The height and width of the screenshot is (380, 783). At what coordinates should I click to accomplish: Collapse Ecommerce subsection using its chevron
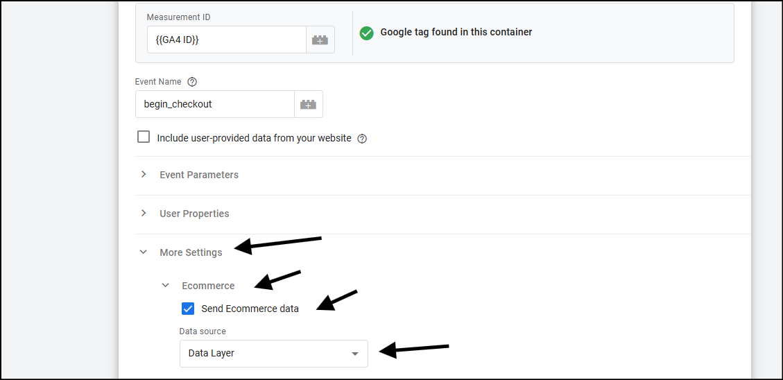pyautogui.click(x=166, y=286)
